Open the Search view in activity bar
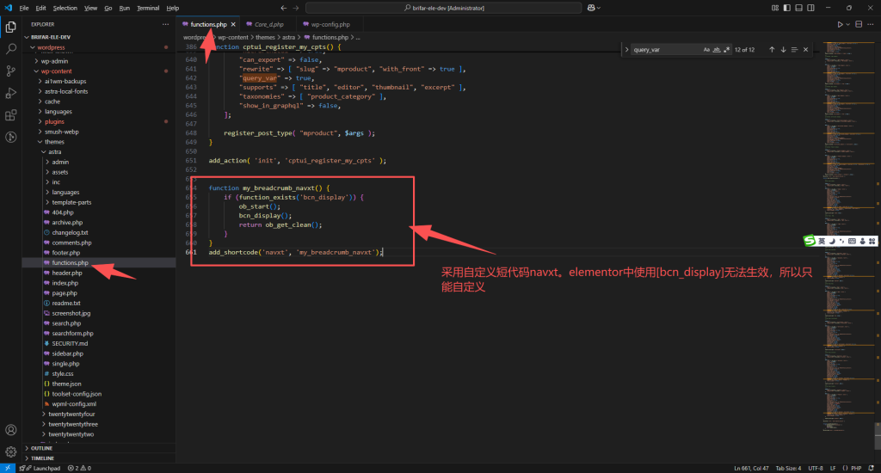Viewport: 881px width, 473px height. (x=10, y=49)
